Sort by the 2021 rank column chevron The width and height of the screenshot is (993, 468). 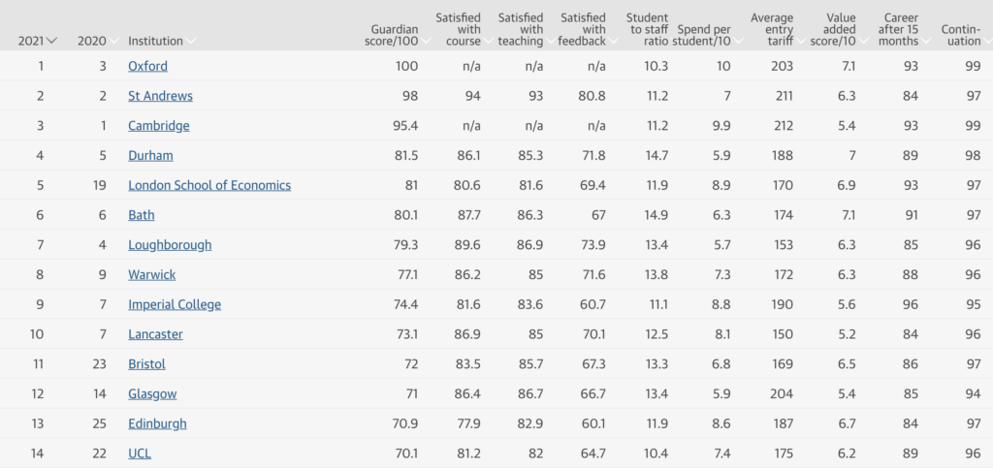52,41
